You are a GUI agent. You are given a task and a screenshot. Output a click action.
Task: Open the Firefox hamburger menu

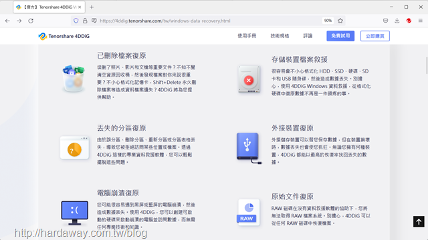pos(421,21)
